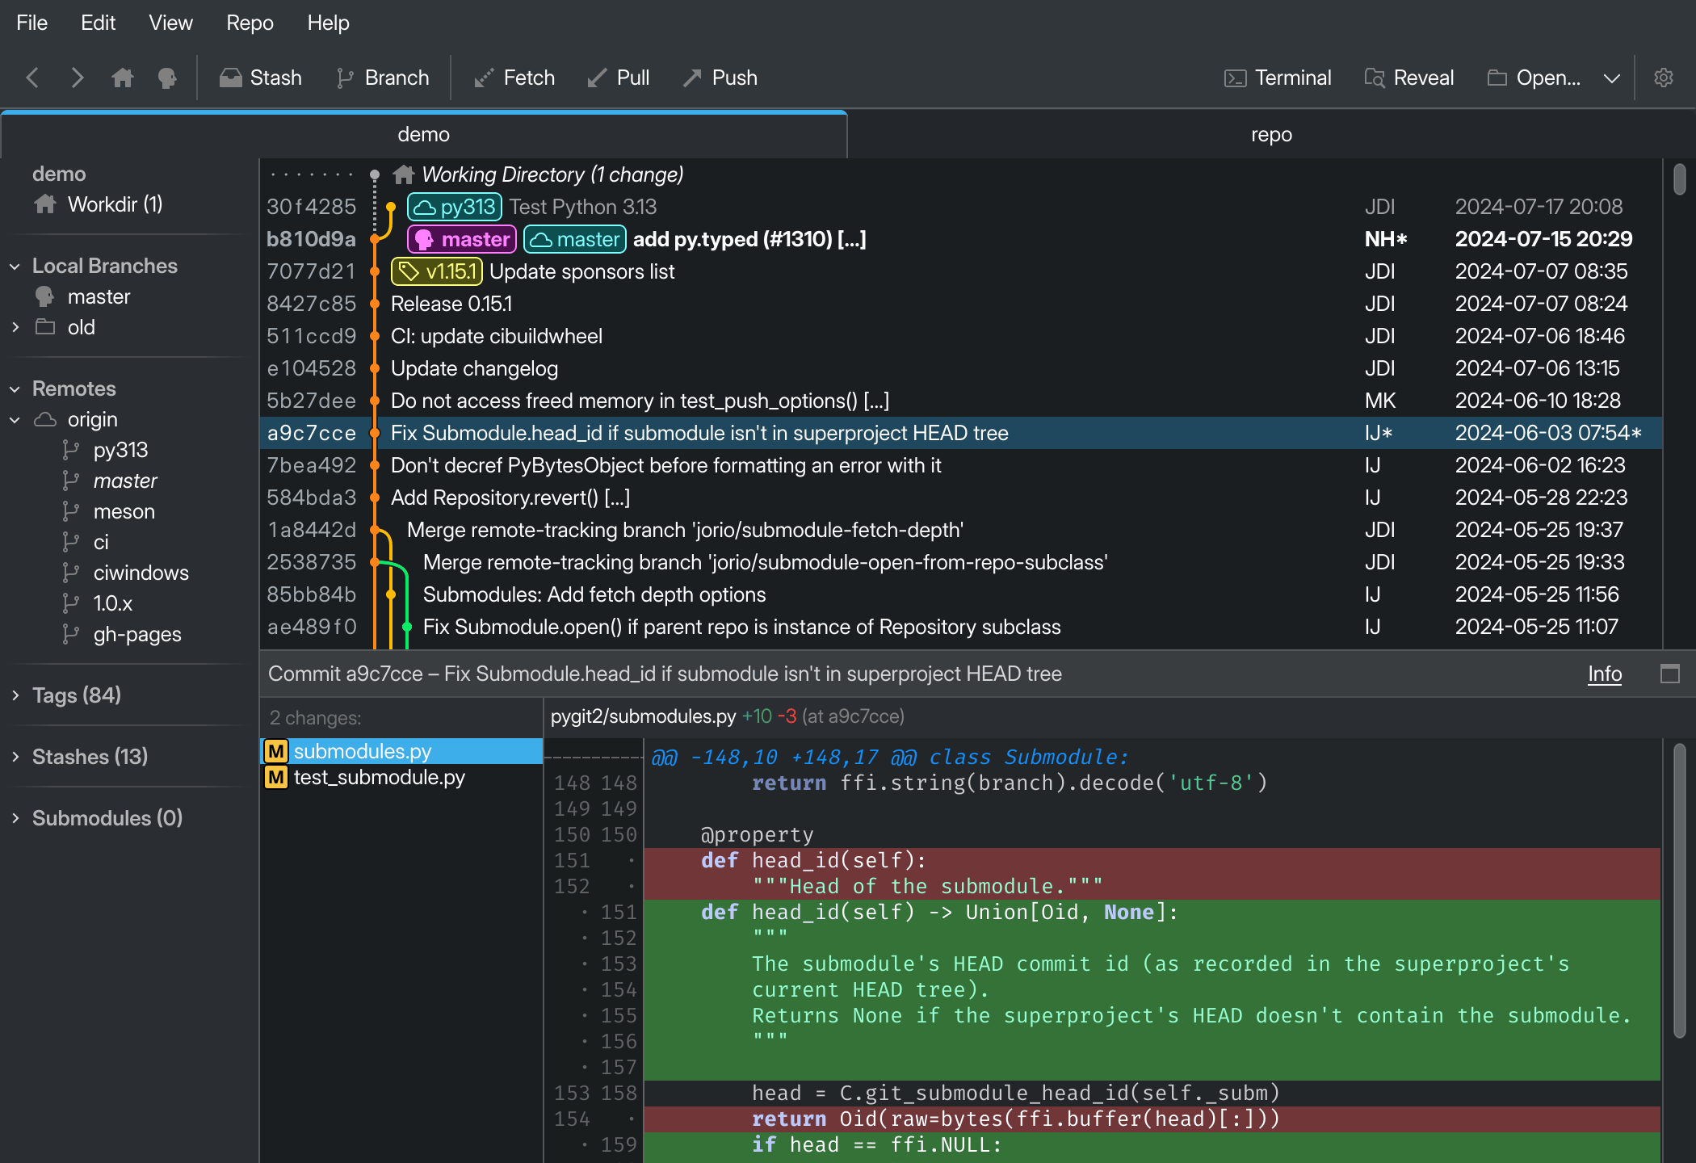Maximize the diff pane using square icon
Image resolution: width=1696 pixels, height=1163 pixels.
(x=1670, y=674)
